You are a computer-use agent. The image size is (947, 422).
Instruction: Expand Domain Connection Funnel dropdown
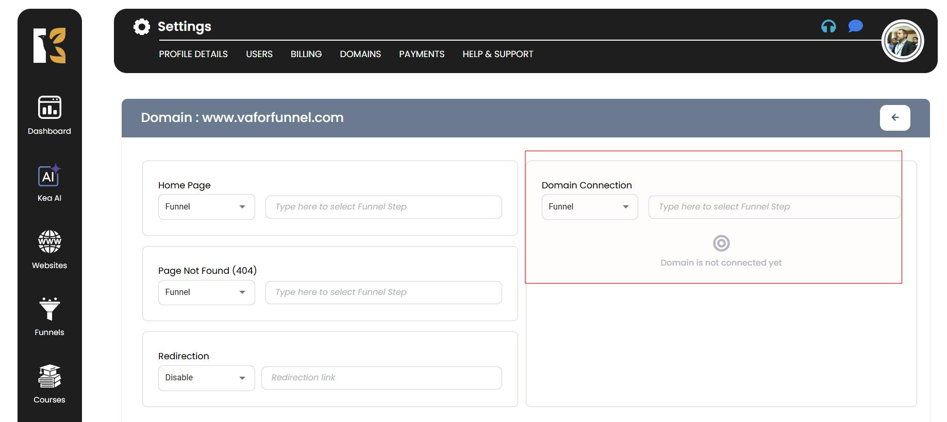click(589, 207)
